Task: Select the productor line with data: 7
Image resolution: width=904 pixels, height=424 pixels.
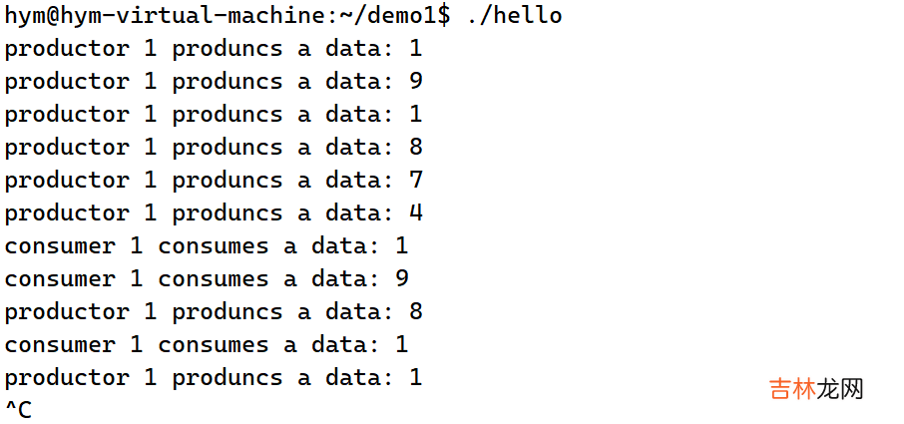Action: tap(214, 181)
